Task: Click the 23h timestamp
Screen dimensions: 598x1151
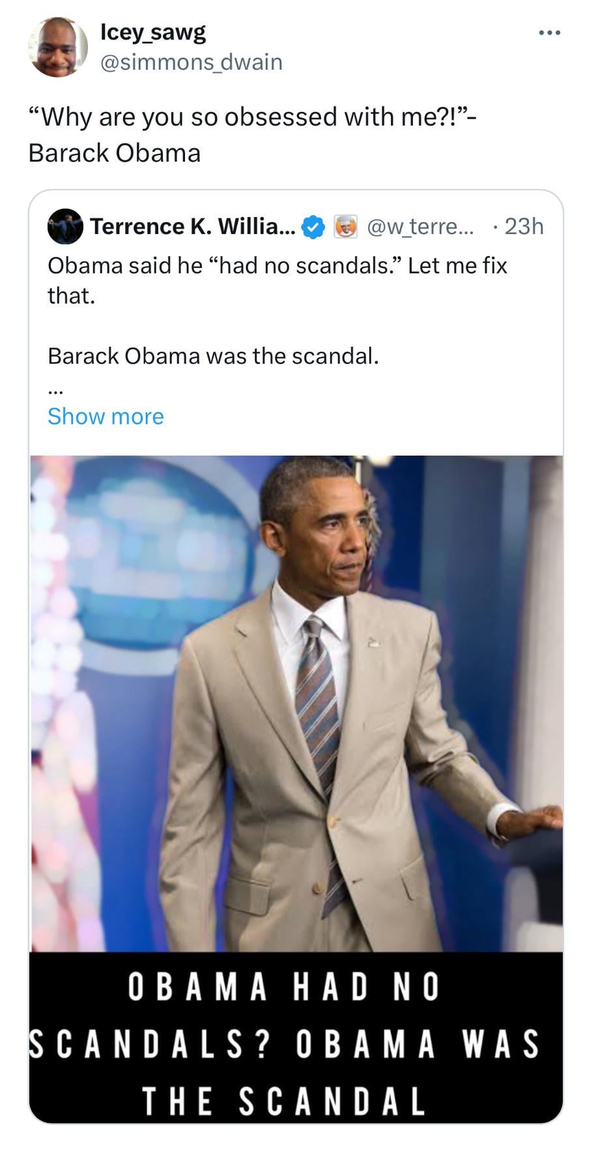Action: click(524, 226)
